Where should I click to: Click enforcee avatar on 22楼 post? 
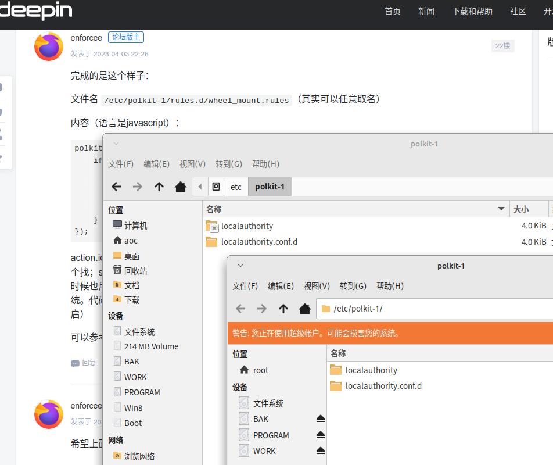(49, 46)
